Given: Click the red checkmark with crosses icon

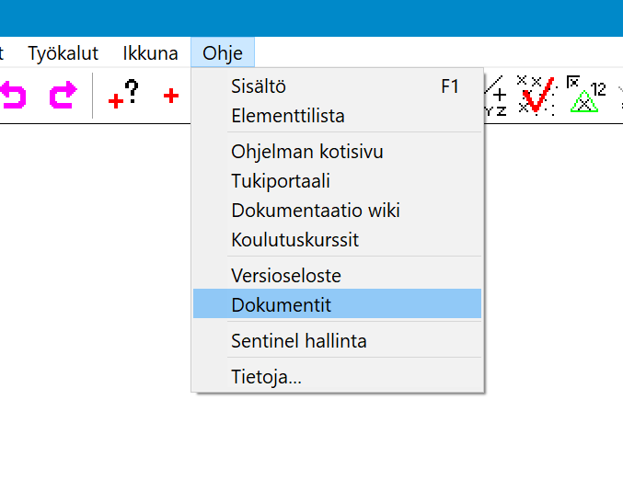Looking at the screenshot, I should 536,95.
